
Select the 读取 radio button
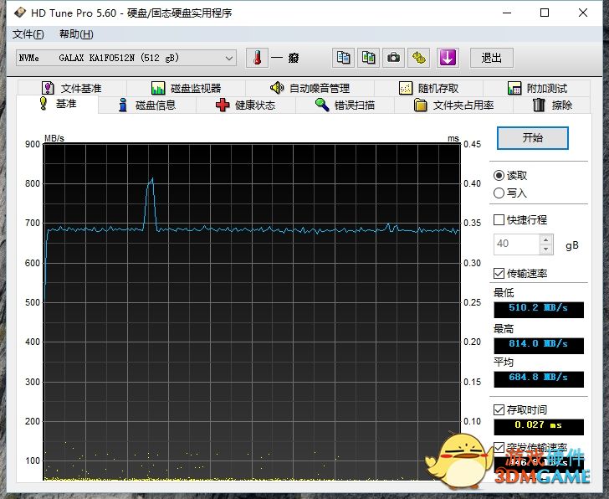pyautogui.click(x=499, y=176)
